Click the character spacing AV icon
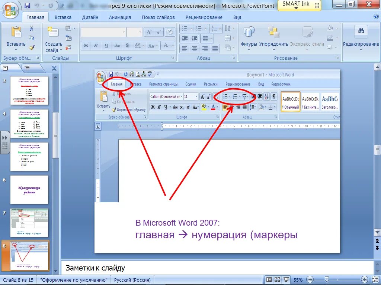The image size is (381, 285). [138, 45]
